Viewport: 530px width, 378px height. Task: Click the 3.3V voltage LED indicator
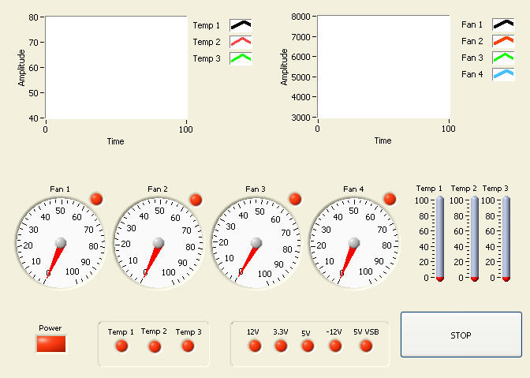pyautogui.click(x=281, y=346)
